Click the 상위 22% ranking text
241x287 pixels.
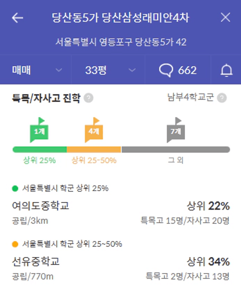(208, 206)
